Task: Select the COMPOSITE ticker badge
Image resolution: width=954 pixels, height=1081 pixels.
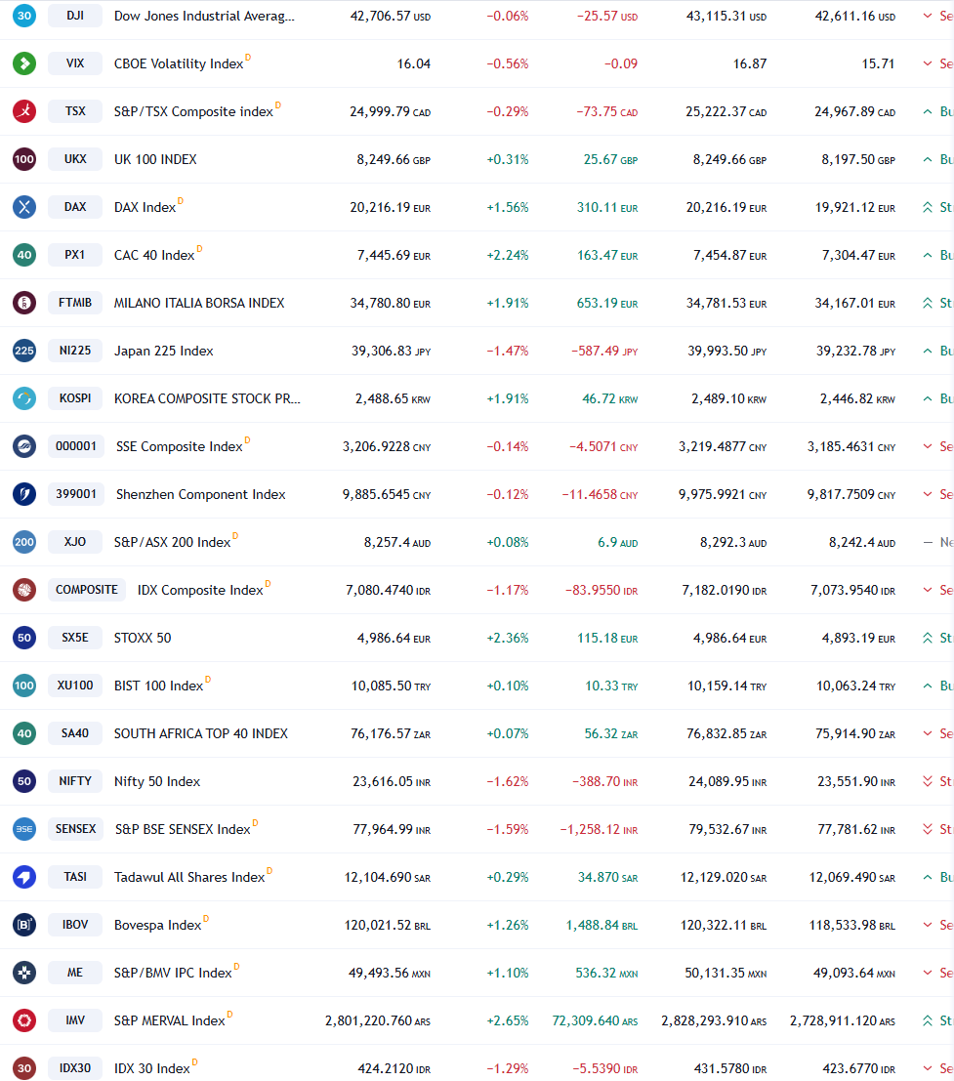Action: [87, 590]
